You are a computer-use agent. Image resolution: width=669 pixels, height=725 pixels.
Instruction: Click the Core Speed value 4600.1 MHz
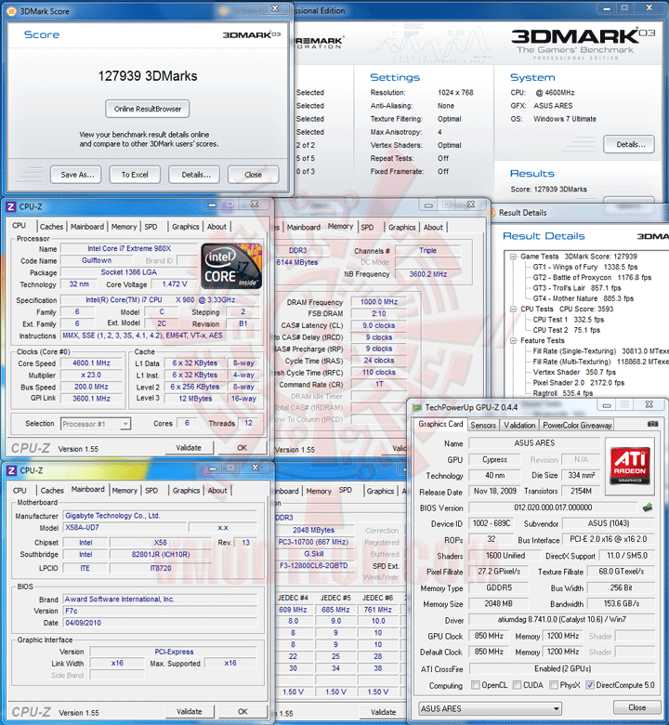(91, 362)
